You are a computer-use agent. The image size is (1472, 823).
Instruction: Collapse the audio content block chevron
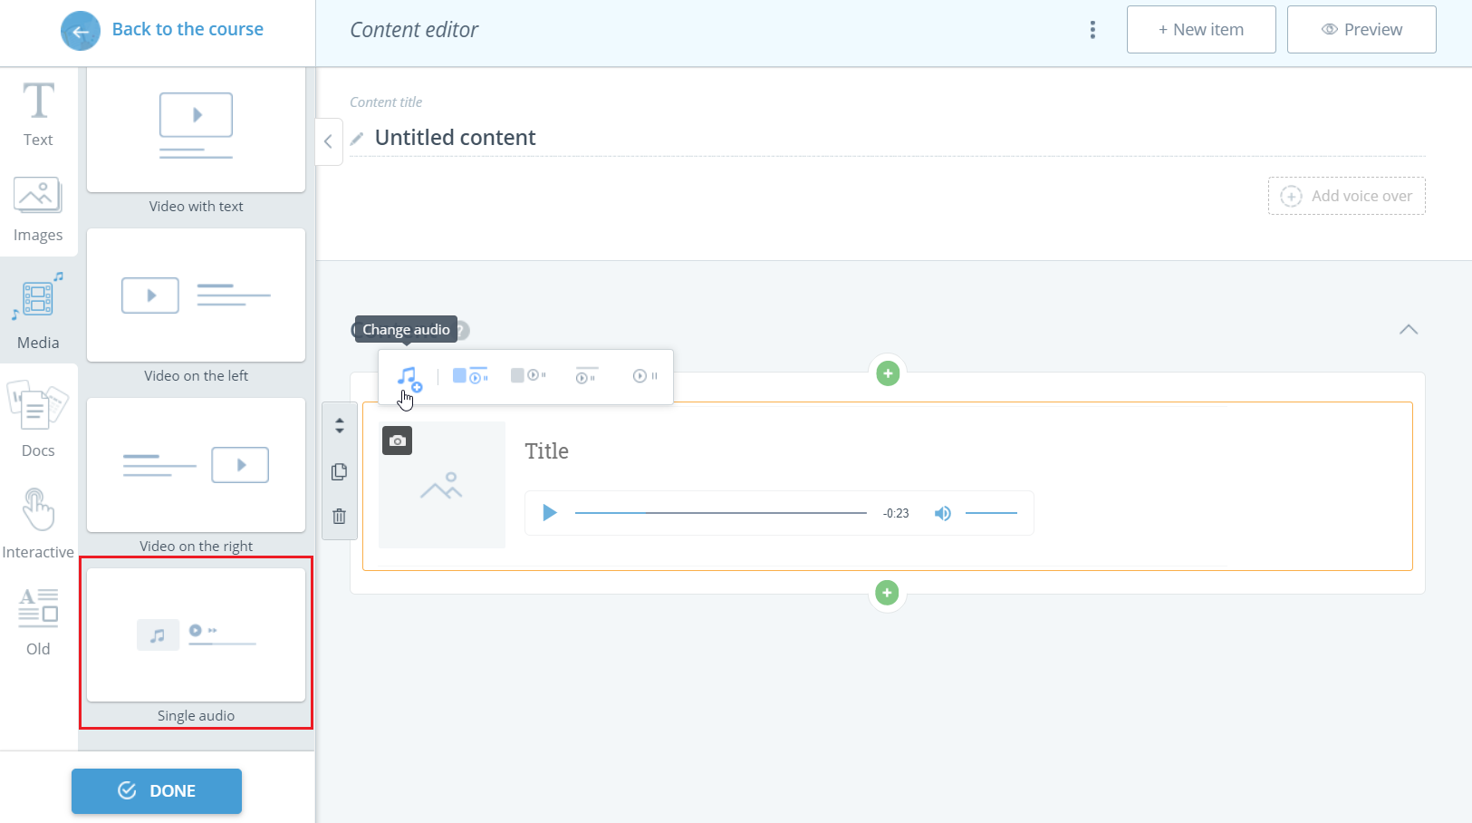coord(1408,330)
